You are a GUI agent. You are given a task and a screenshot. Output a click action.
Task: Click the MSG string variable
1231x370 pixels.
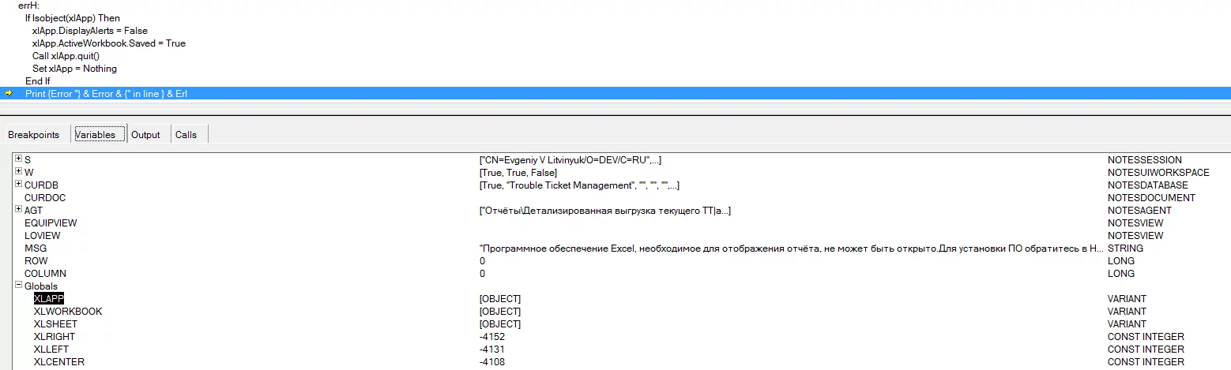pyautogui.click(x=36, y=249)
